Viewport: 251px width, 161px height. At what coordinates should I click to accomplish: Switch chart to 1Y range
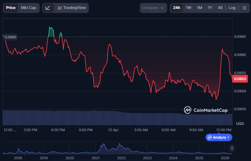210,8
